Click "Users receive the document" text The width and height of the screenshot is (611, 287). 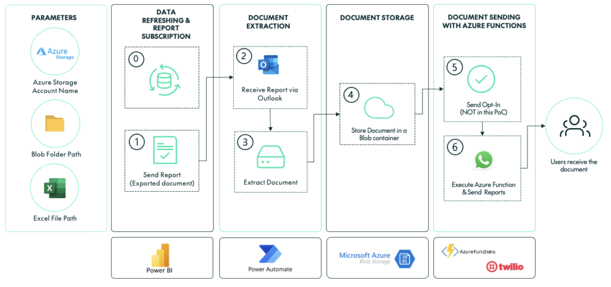[573, 166]
